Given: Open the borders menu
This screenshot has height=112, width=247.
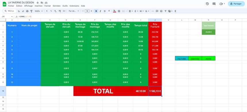Looking at the screenshot, I should (x=119, y=11).
